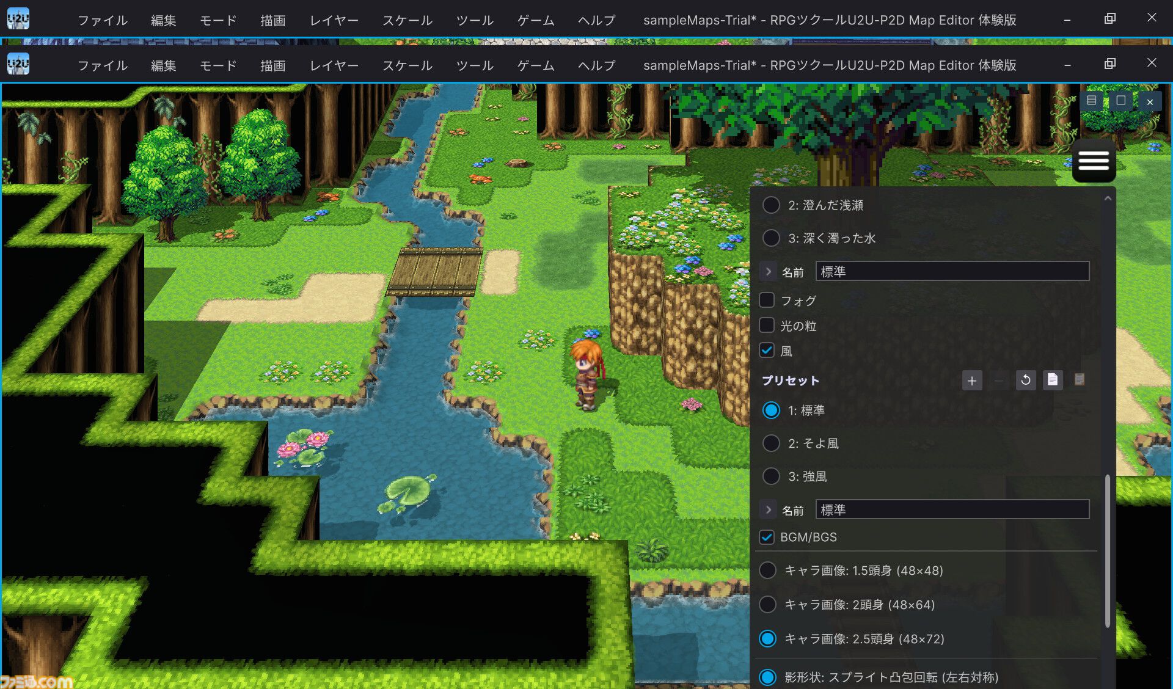Select the 3: 深く濁った水 preset
Viewport: 1173px width, 689px height.
[771, 238]
